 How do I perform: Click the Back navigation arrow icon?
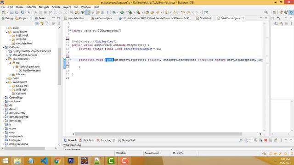click(188, 12)
